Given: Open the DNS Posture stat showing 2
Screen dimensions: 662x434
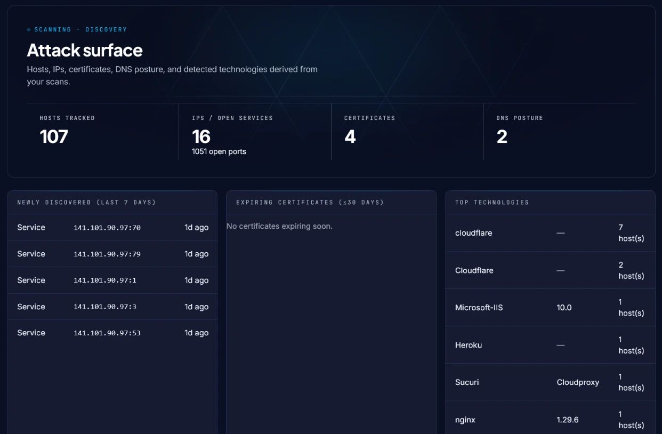Looking at the screenshot, I should pyautogui.click(x=560, y=131).
